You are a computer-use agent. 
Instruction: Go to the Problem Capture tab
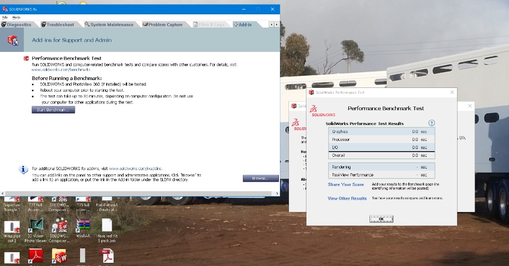tap(163, 25)
